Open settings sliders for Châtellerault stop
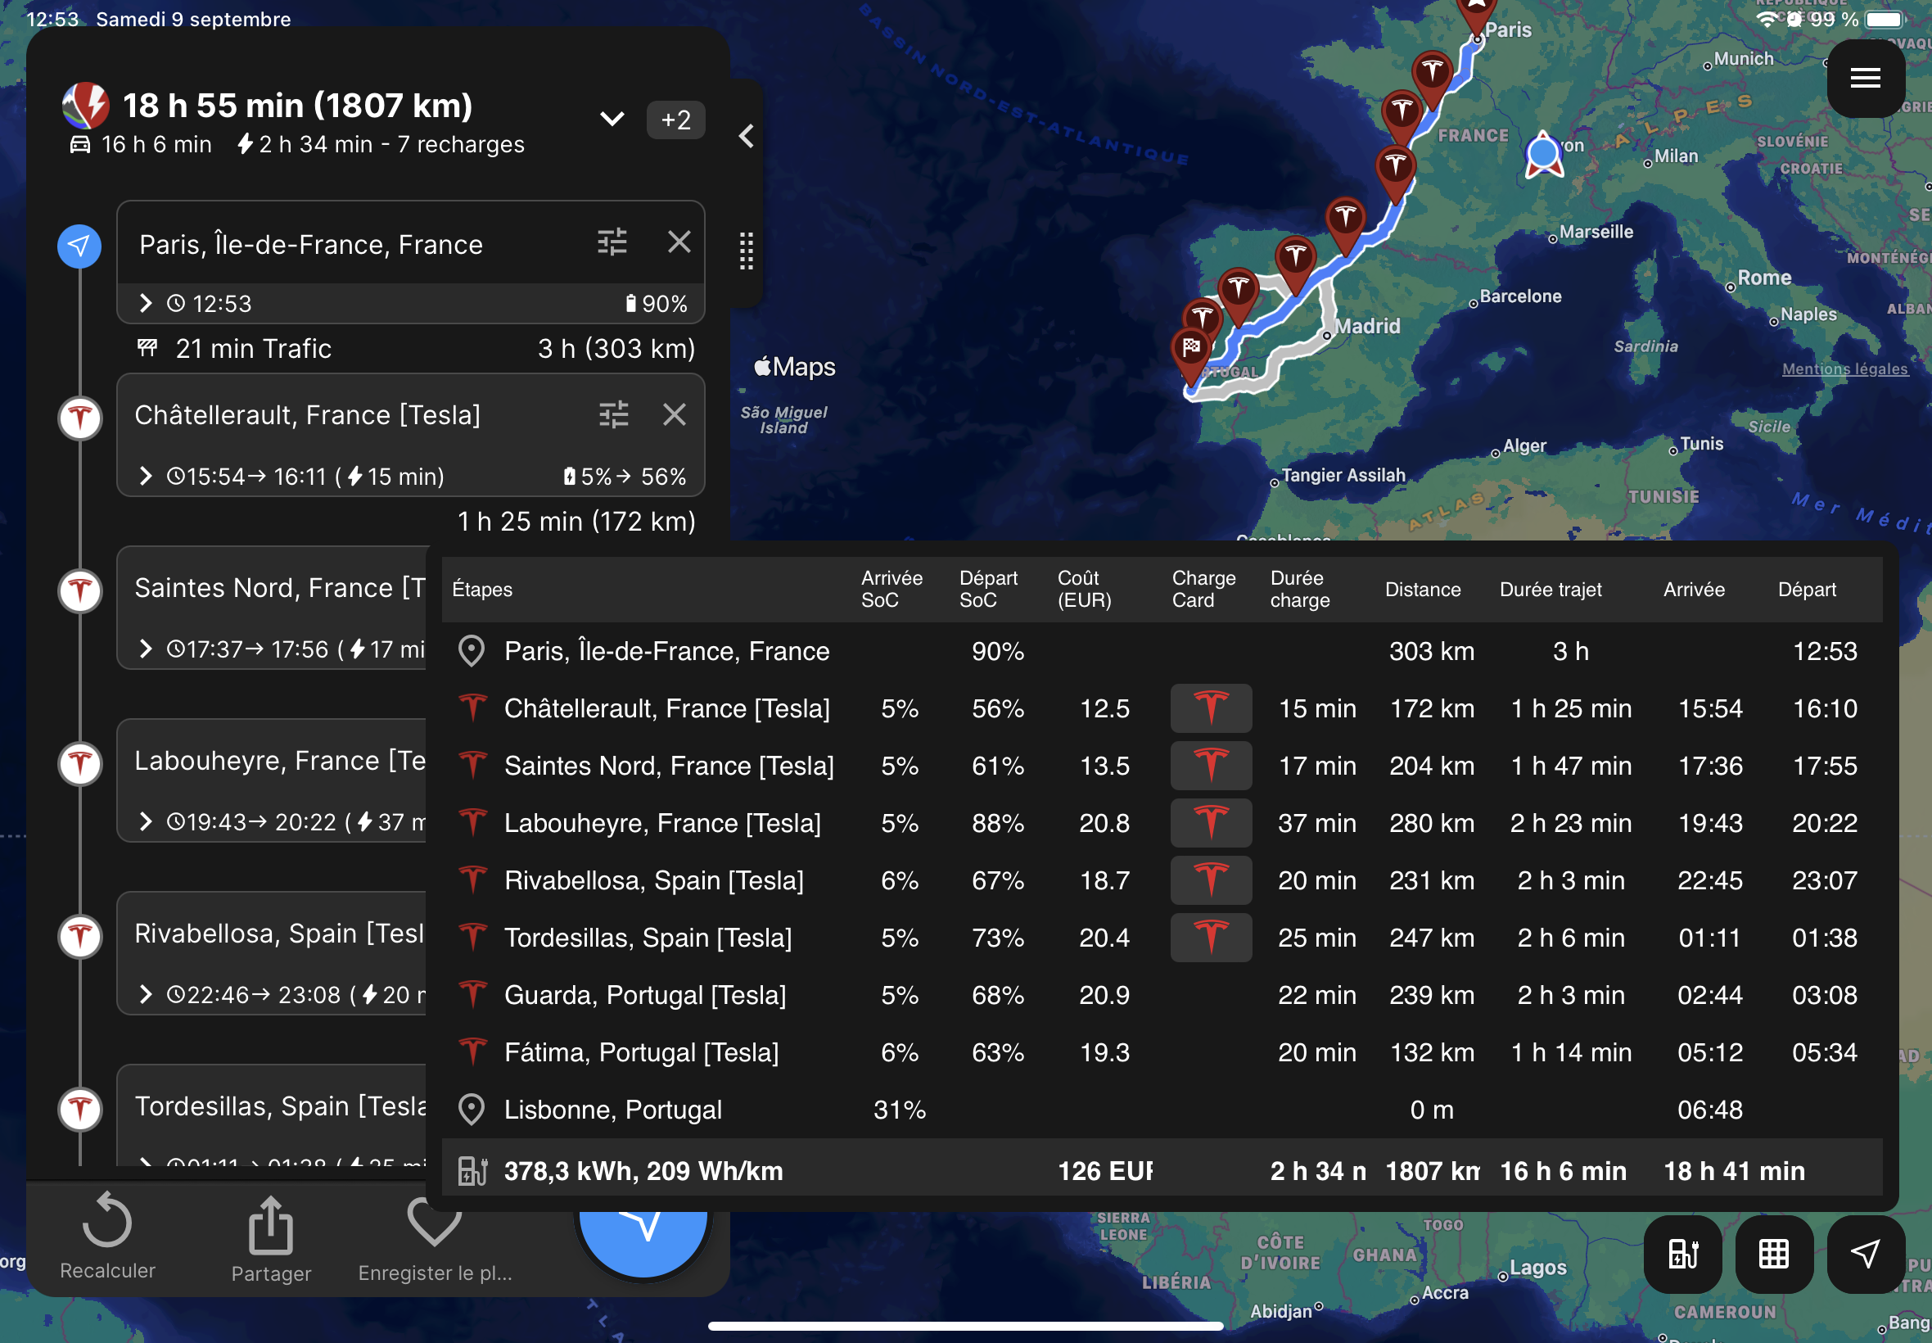The width and height of the screenshot is (1932, 1343). (x=613, y=414)
